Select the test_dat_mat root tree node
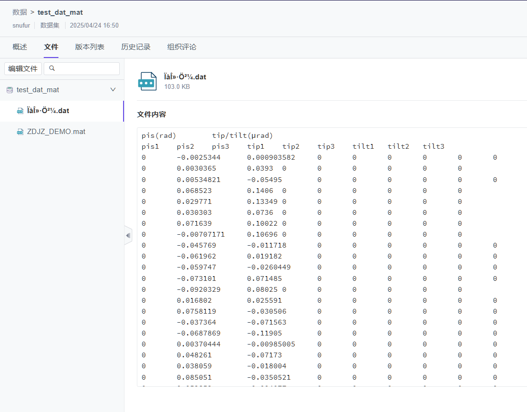Image resolution: width=527 pixels, height=412 pixels. pyautogui.click(x=62, y=90)
